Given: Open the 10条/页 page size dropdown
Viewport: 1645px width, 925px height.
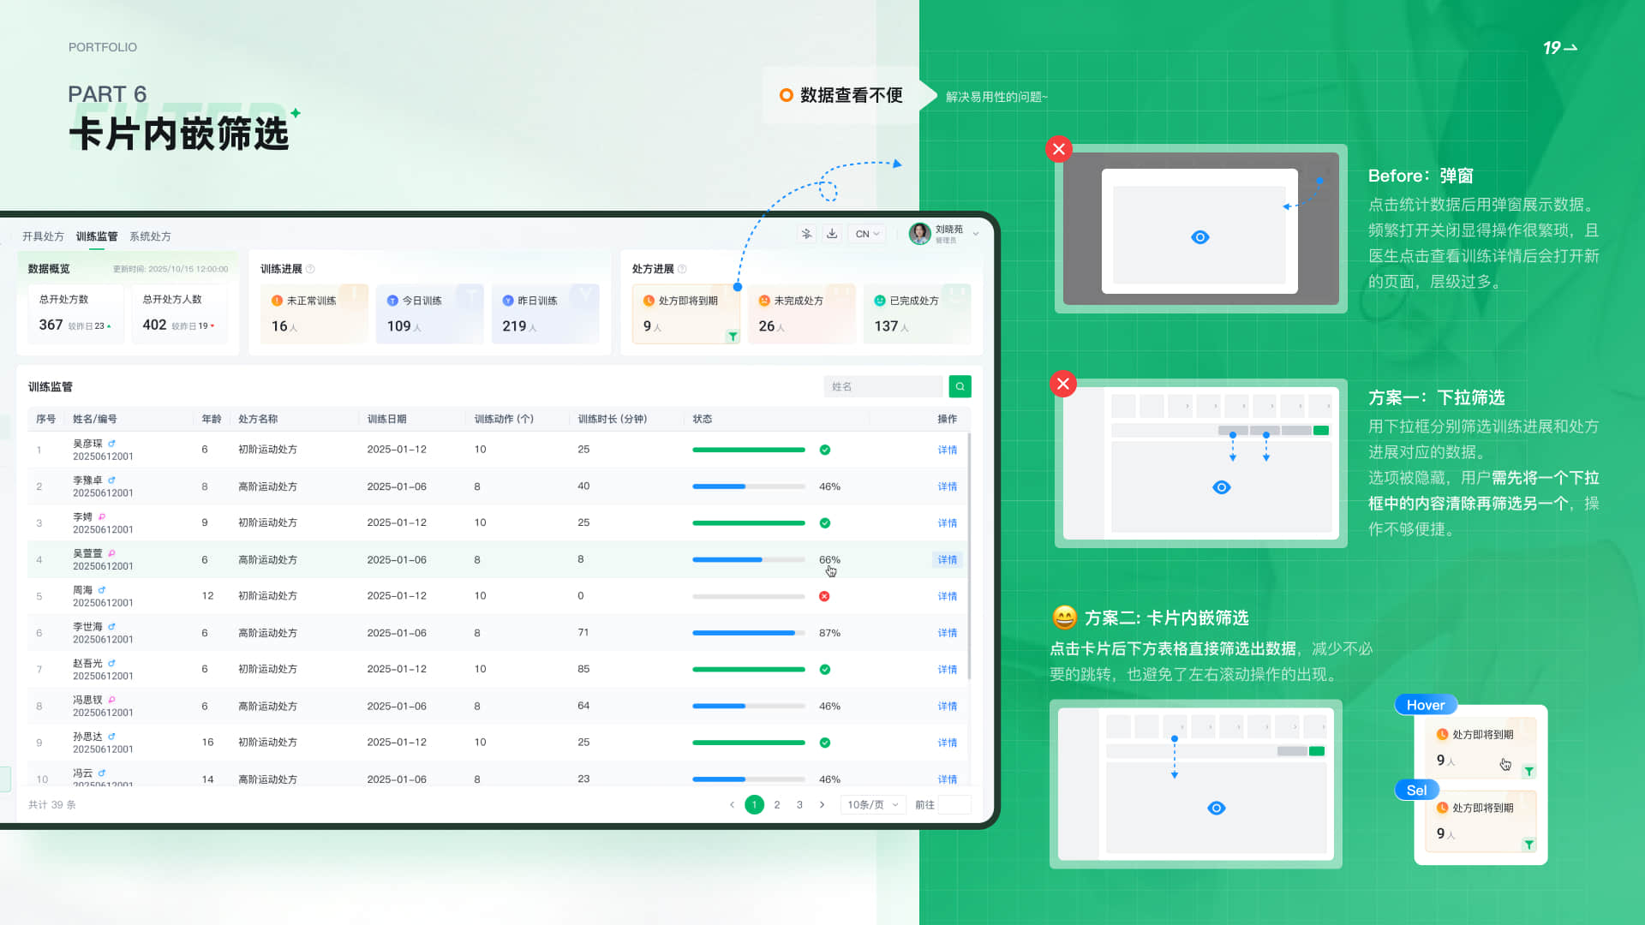Looking at the screenshot, I should coord(873,805).
